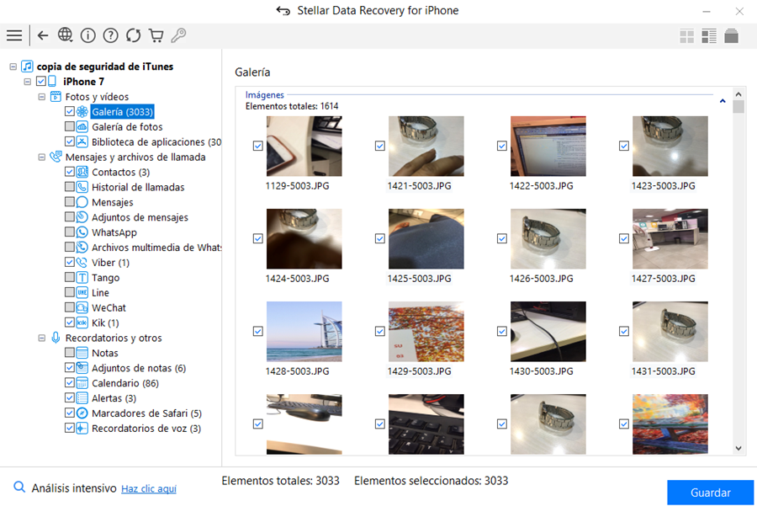Open help question mark icon

[x=110, y=35]
